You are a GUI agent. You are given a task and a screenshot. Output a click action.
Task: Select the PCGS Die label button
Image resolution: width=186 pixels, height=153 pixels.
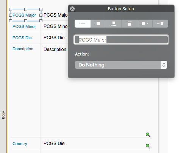[x=22, y=38]
